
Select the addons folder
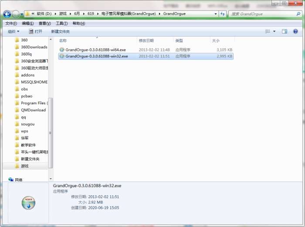coord(27,75)
